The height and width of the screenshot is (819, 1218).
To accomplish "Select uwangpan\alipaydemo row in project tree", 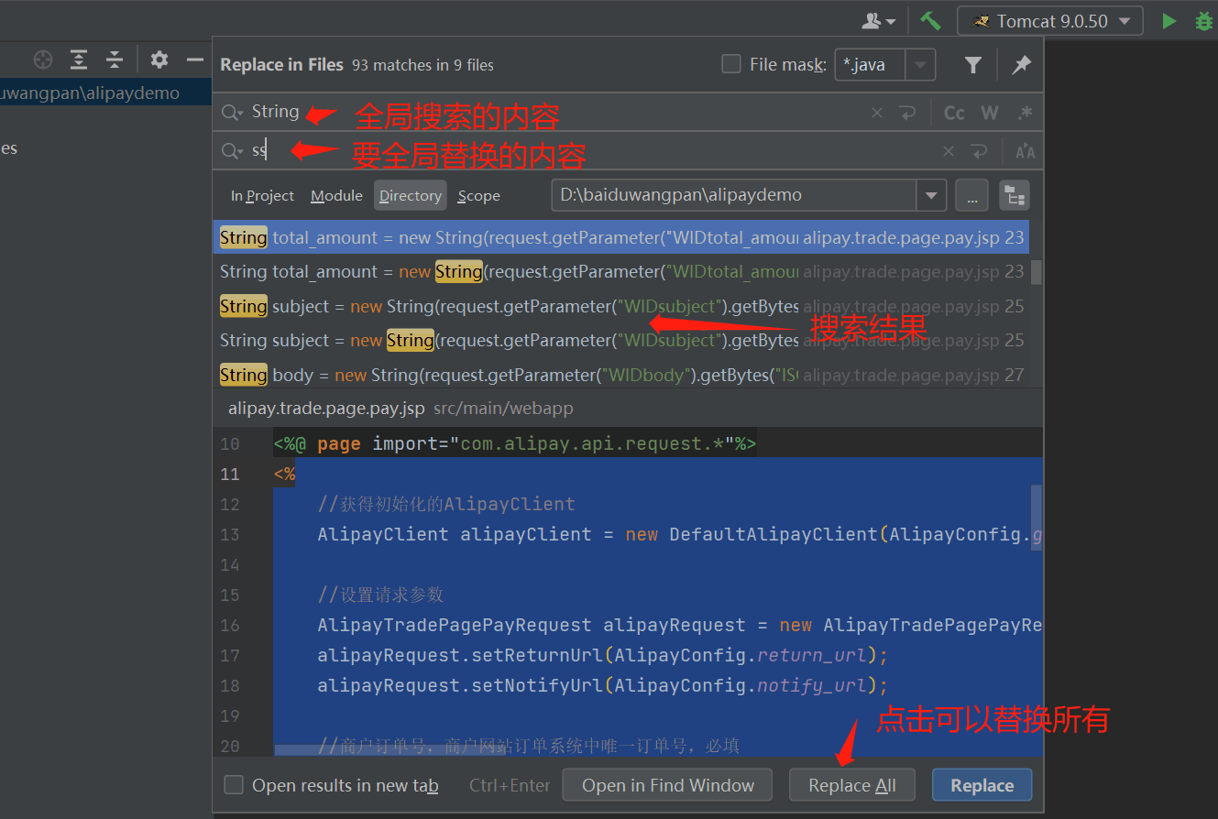I will click(x=105, y=93).
